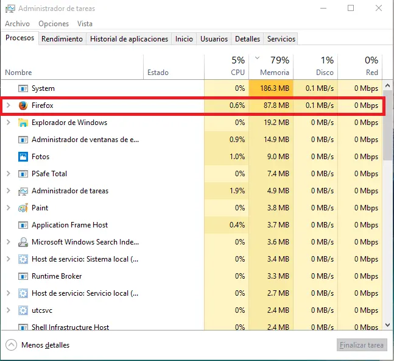Click the 1.9% CPU value
Screen dimensions: 394x361
(x=237, y=191)
